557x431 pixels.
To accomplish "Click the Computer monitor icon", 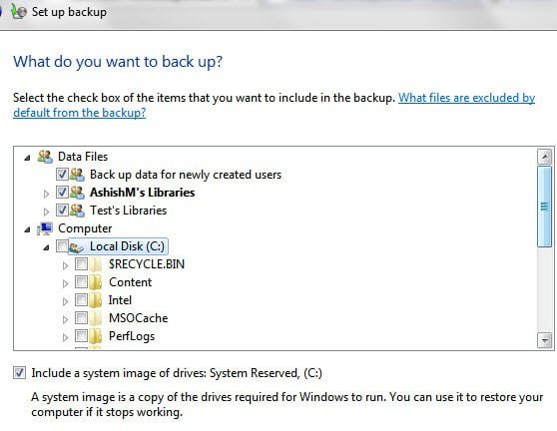I will pos(45,228).
